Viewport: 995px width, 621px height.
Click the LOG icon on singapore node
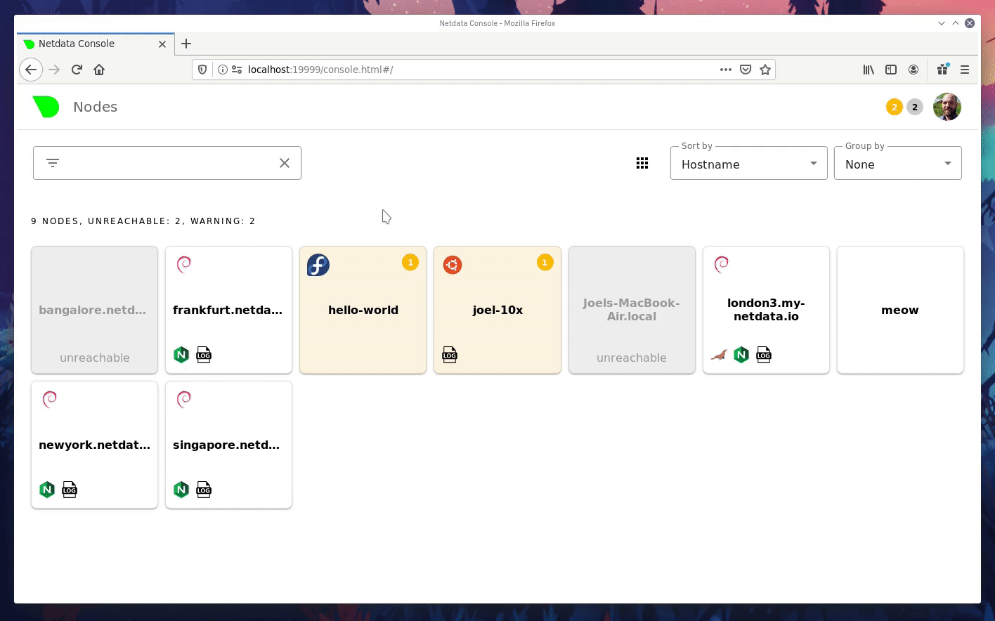pyautogui.click(x=204, y=490)
